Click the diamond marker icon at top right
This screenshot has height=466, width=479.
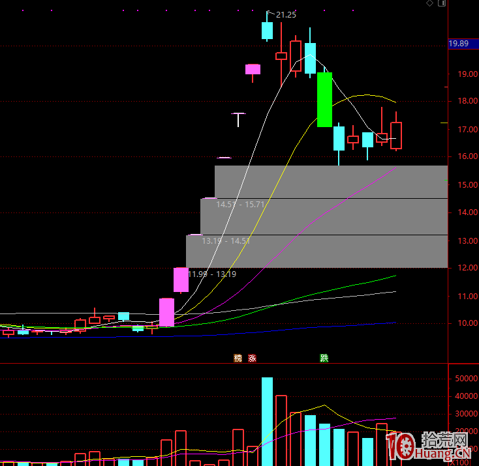429,3
